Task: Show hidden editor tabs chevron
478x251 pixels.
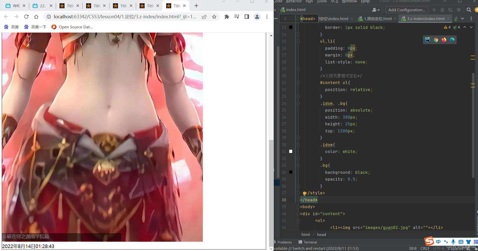Action: (462, 19)
